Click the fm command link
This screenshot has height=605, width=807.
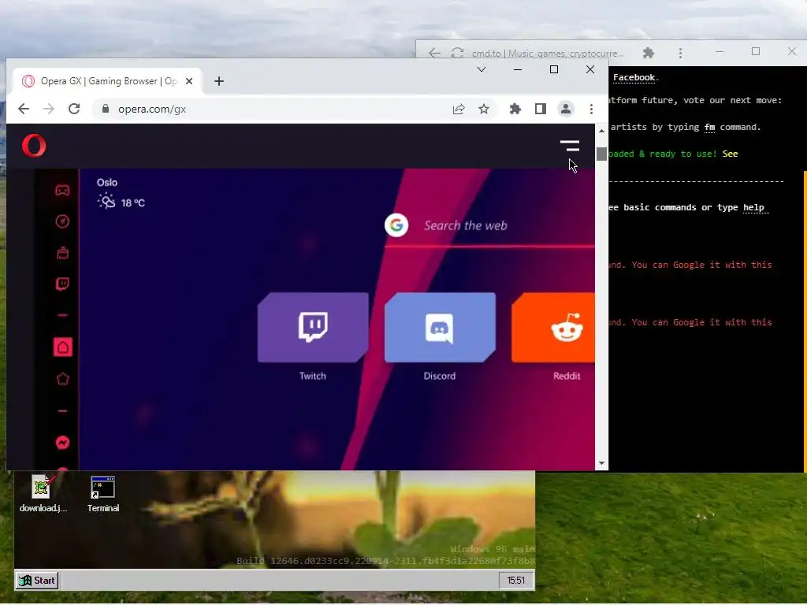point(710,127)
